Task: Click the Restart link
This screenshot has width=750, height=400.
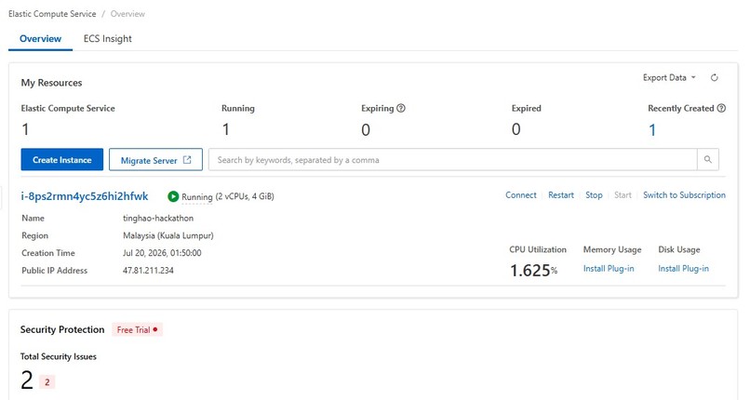Action: [560, 195]
